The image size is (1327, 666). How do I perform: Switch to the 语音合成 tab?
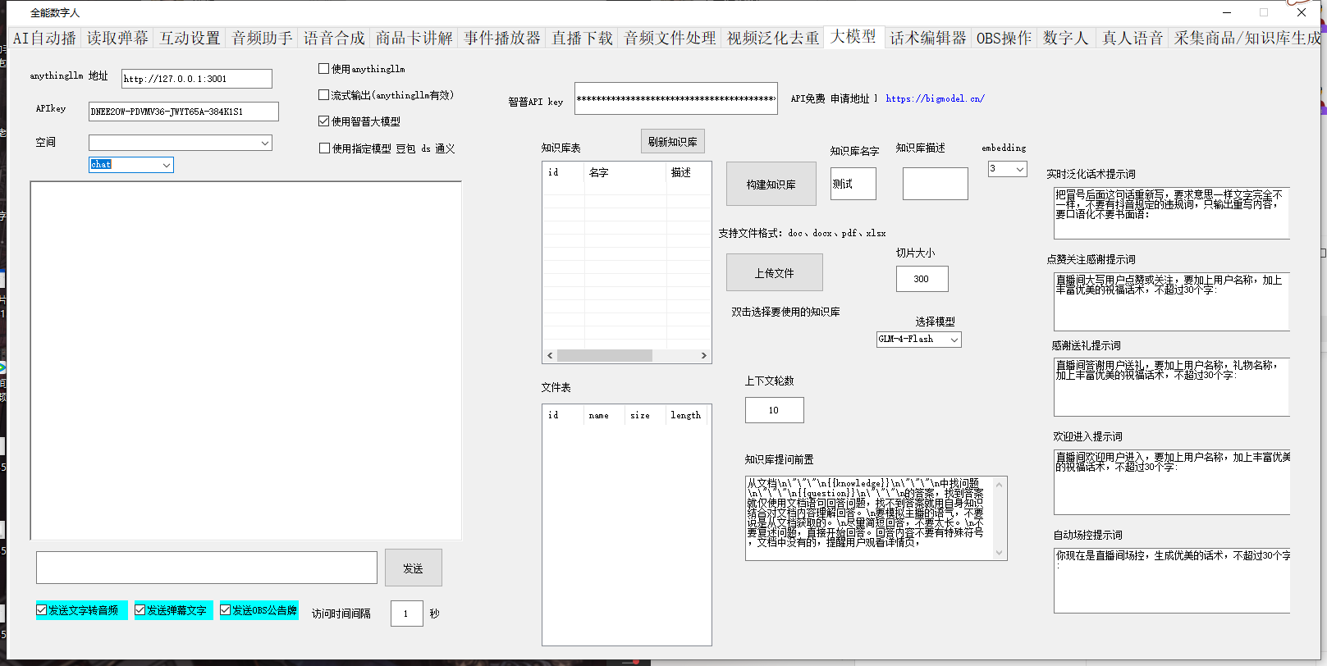tap(334, 39)
